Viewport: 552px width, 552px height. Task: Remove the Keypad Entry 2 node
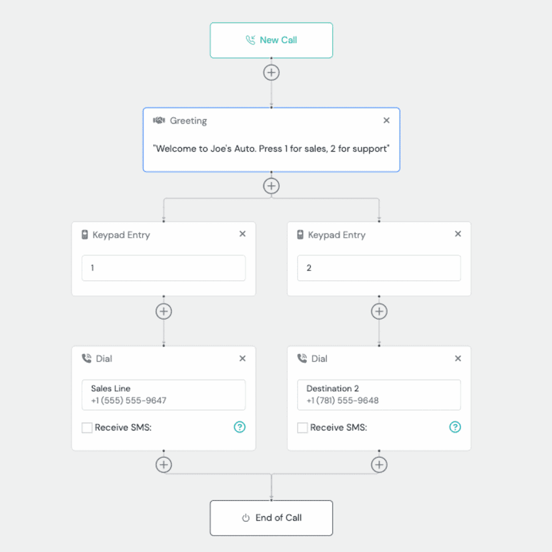(458, 234)
